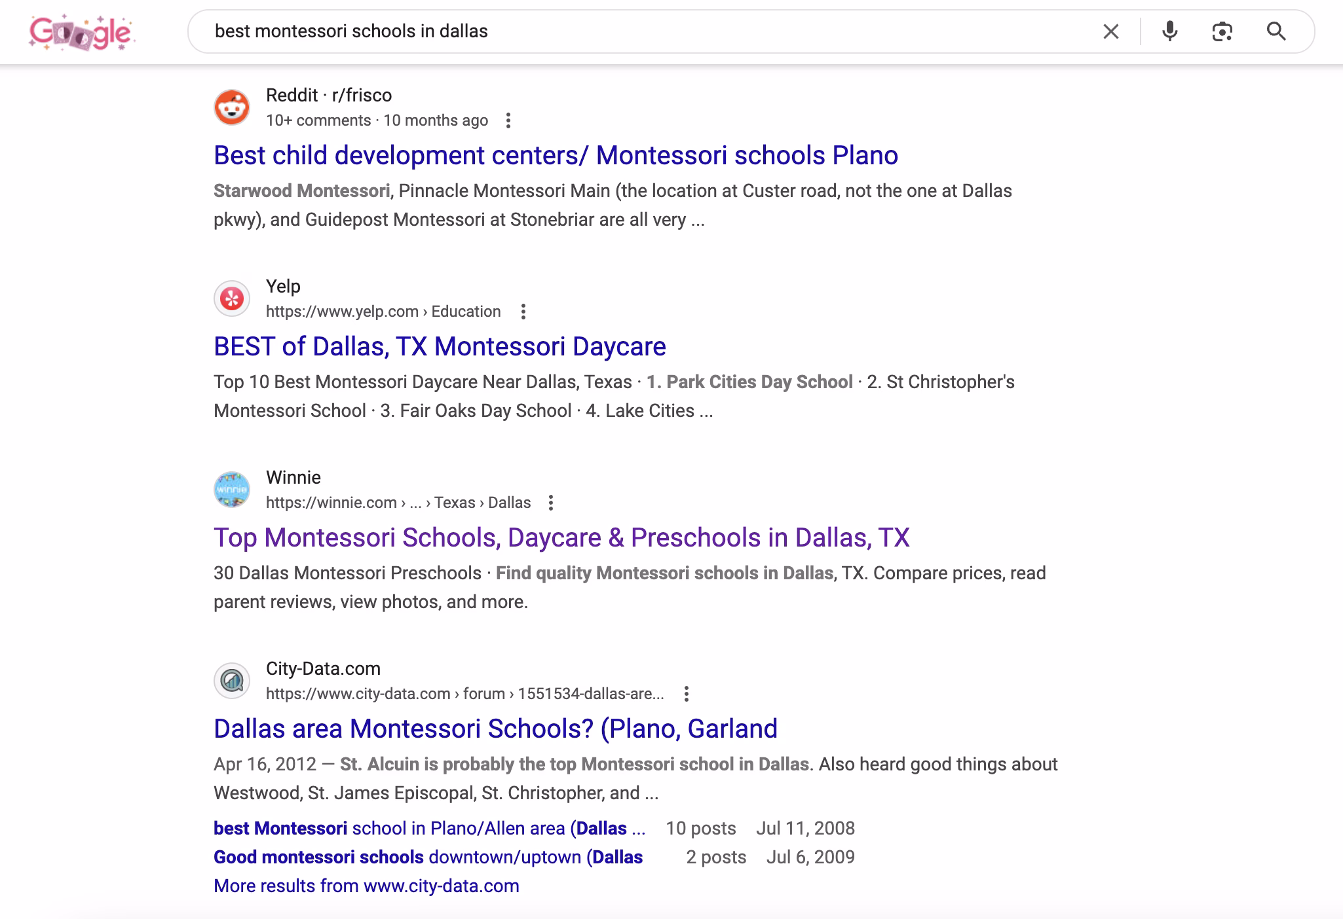This screenshot has height=919, width=1343.
Task: Open best Montessori school Plano/Allen sublink
Action: tap(429, 829)
